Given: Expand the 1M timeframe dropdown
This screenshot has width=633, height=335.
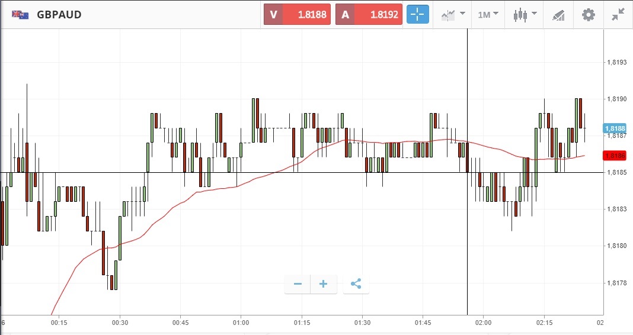Looking at the screenshot, I should tap(488, 15).
